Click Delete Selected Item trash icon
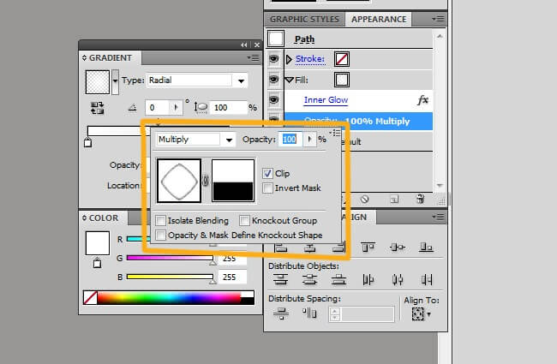This screenshot has height=364, width=557. [x=420, y=198]
